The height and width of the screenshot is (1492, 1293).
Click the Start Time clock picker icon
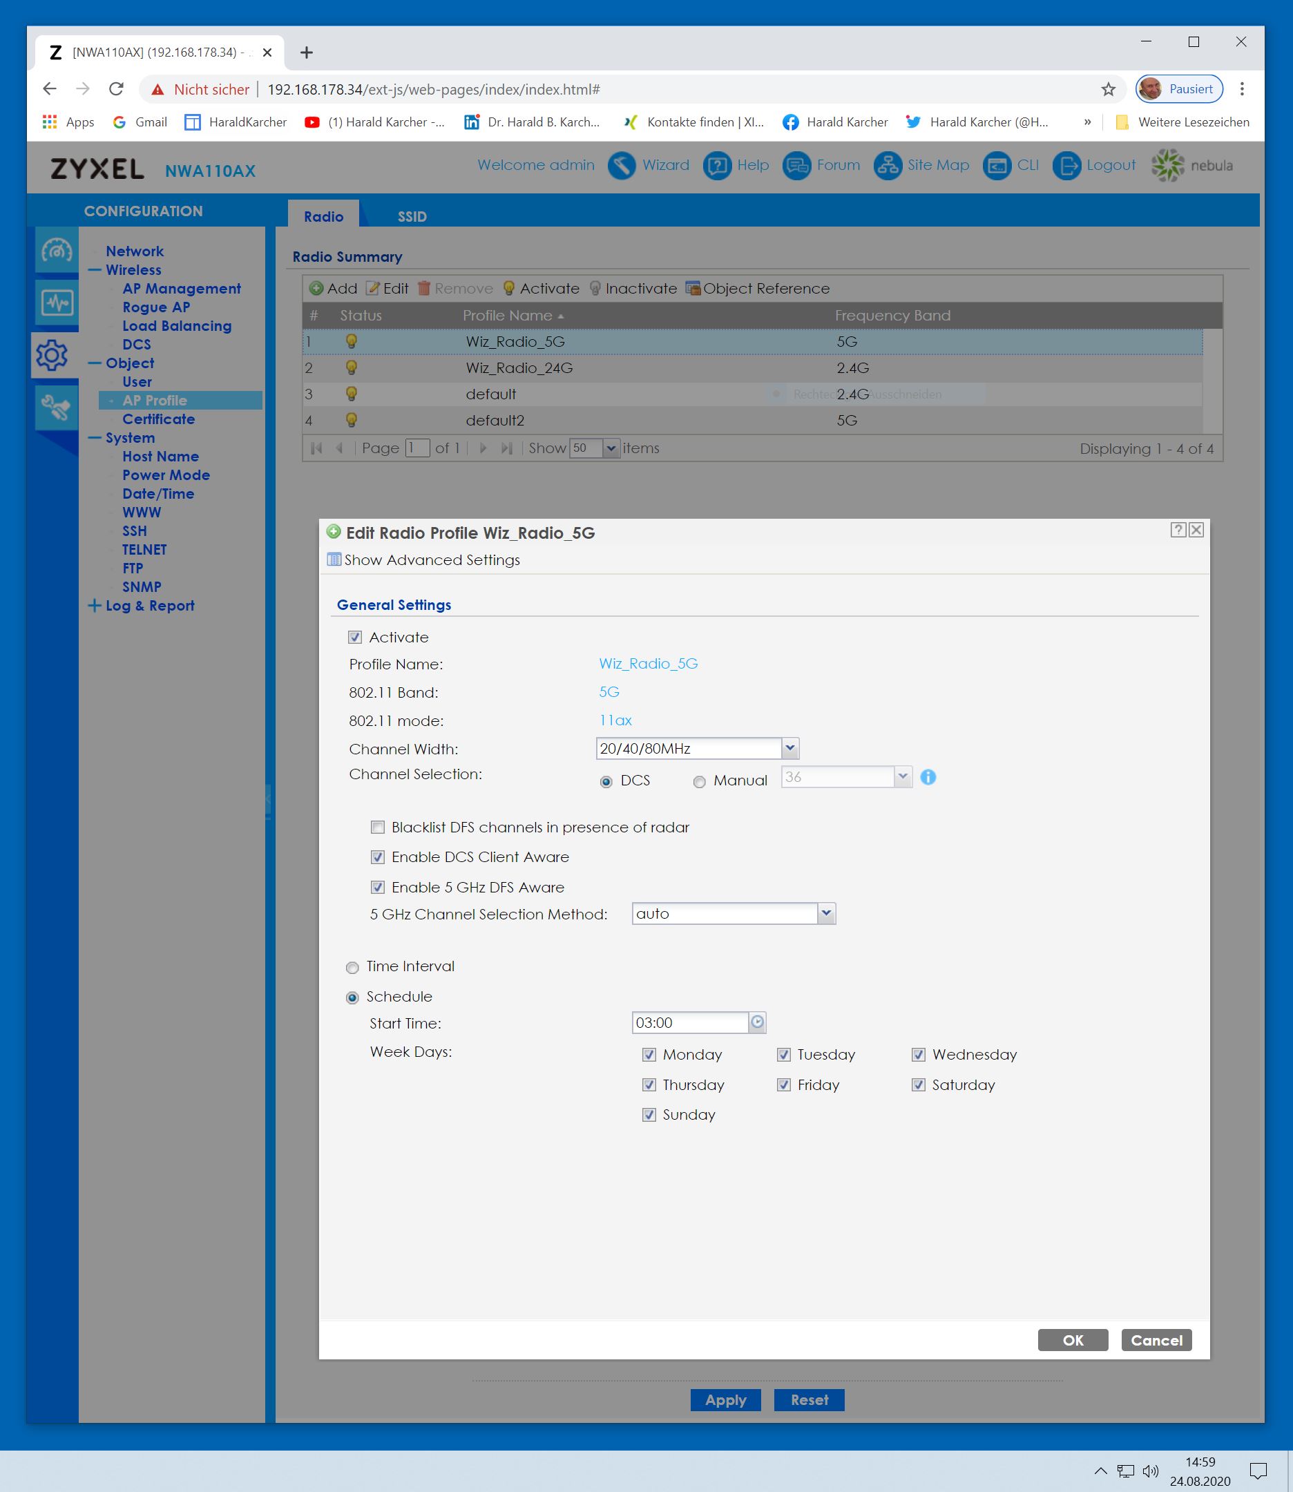(757, 1022)
